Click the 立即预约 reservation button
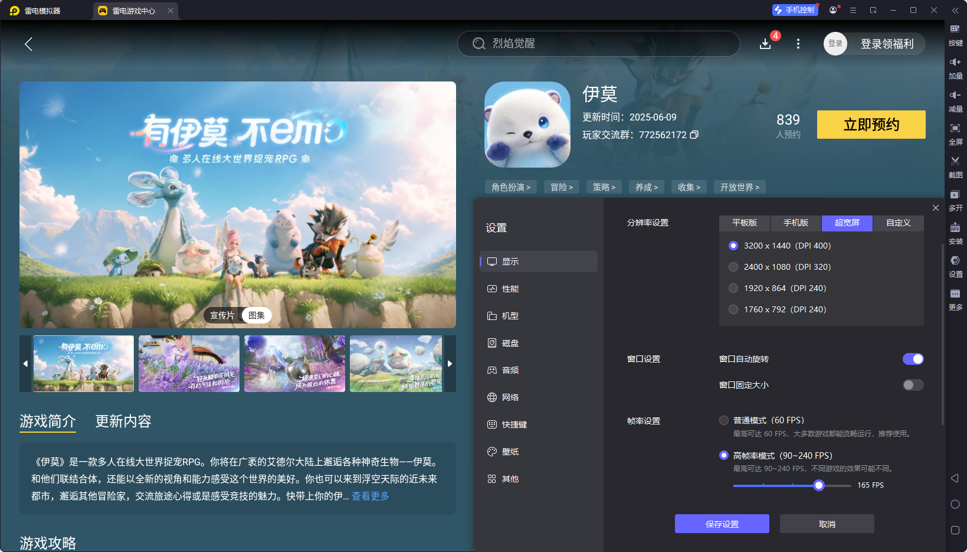 (871, 125)
